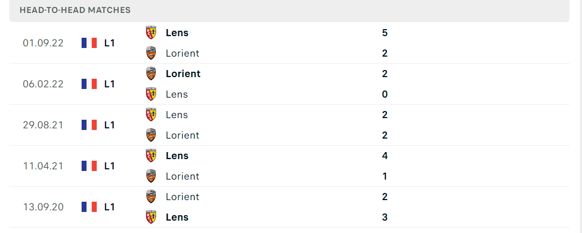Select L1 league label for 06.02.22

(110, 84)
